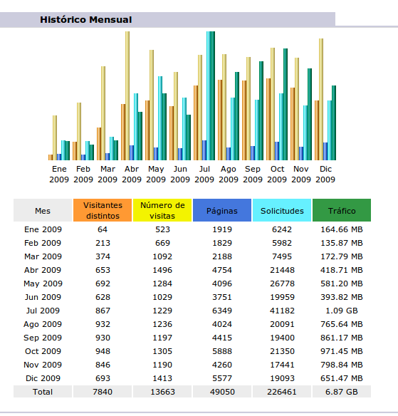This screenshot has width=398, height=416.
Task: Click the tall yellow visits bar for Abr 2009
Action: pyautogui.click(x=127, y=95)
